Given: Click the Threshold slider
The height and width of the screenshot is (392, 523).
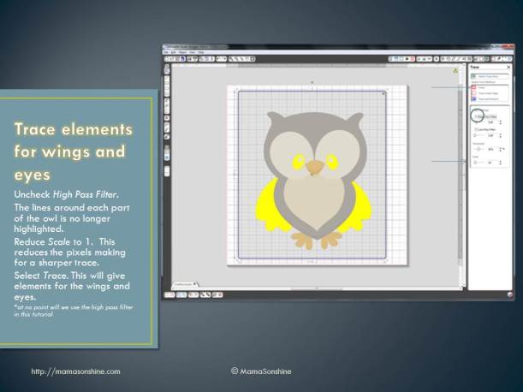Looking at the screenshot, I should click(x=478, y=147).
